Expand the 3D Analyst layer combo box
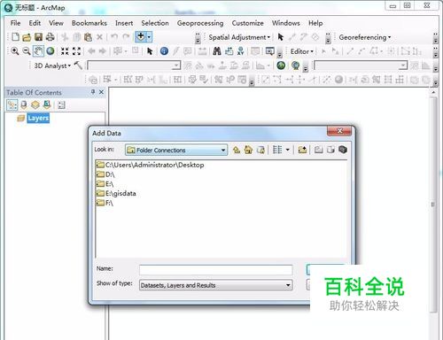The width and height of the screenshot is (443, 340). pyautogui.click(x=176, y=66)
